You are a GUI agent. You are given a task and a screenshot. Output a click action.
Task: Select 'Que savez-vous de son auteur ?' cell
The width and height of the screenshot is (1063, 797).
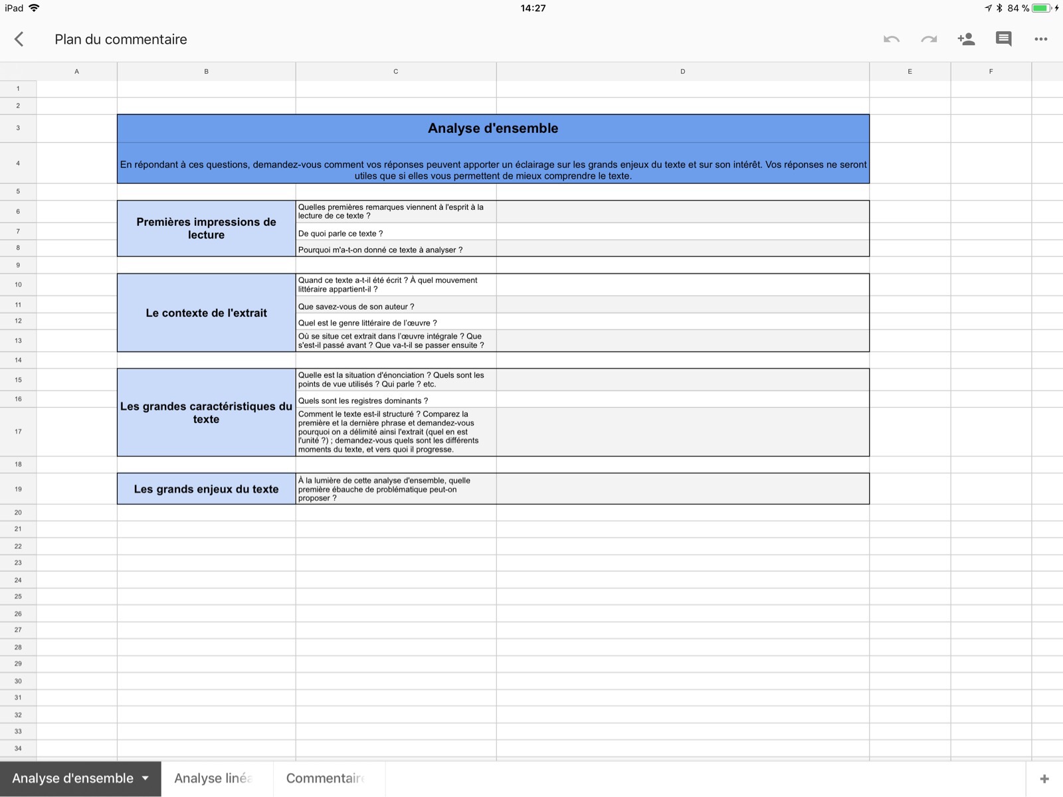pyautogui.click(x=396, y=305)
